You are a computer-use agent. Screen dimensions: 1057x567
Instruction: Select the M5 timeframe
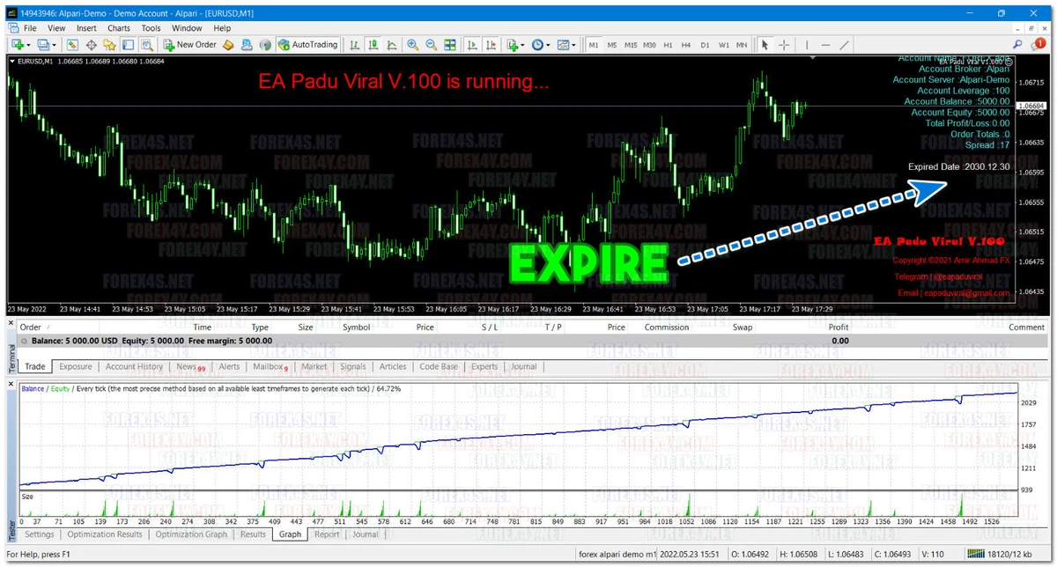click(x=612, y=45)
